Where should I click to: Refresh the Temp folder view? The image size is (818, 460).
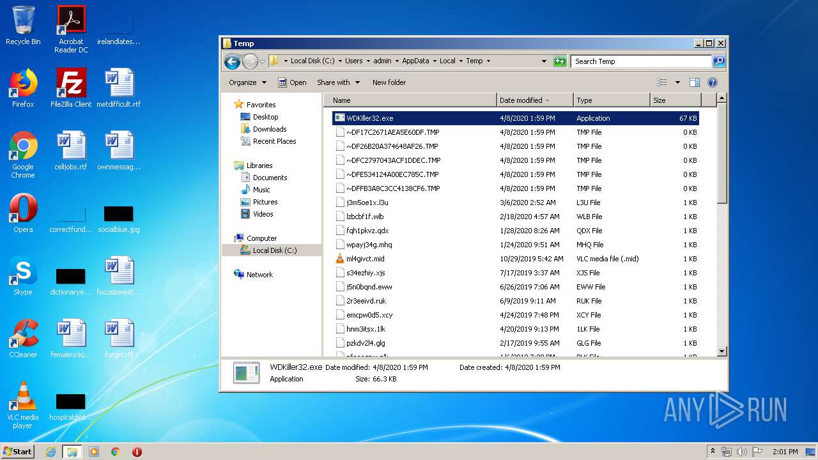coord(560,61)
